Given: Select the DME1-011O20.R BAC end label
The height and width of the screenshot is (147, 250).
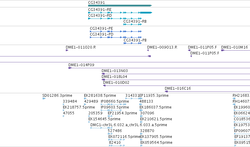Looking at the screenshot, I should [81, 47].
